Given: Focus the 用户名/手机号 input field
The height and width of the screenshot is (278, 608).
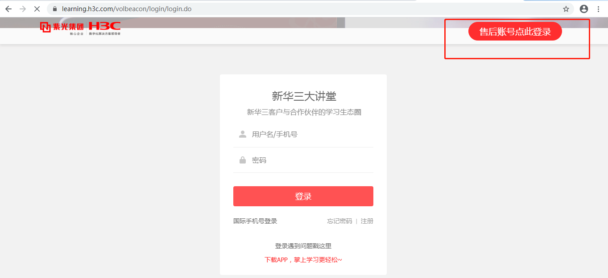Looking at the screenshot, I should coord(303,134).
